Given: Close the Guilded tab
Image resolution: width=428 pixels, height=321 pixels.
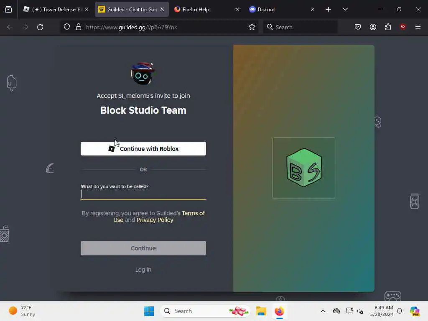Looking at the screenshot, I should (162, 9).
